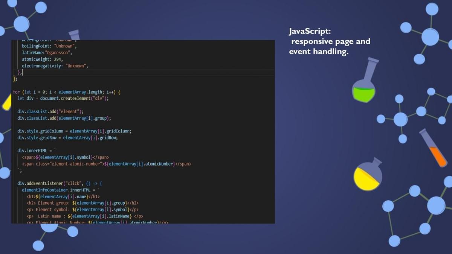452x254 pixels.
Task: Click the latinName:"Oganesson" code line
Action: pos(47,53)
